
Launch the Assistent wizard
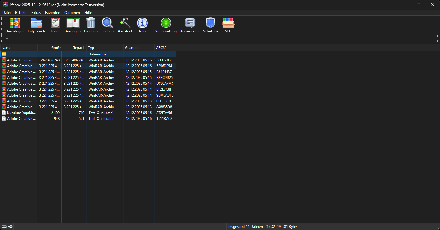click(125, 25)
